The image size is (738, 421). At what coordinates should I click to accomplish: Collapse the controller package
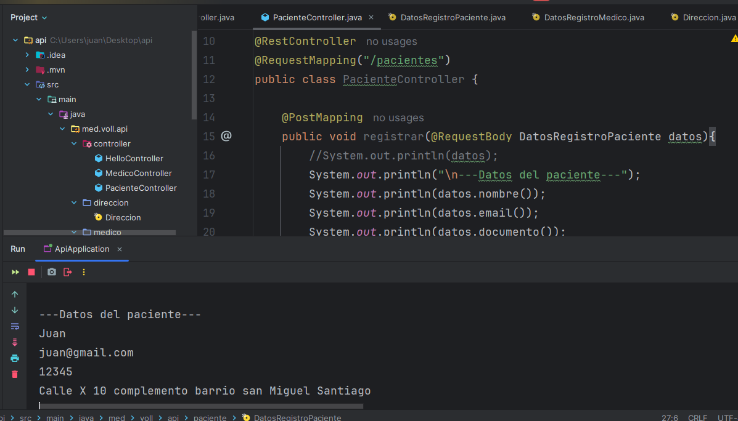pos(74,144)
